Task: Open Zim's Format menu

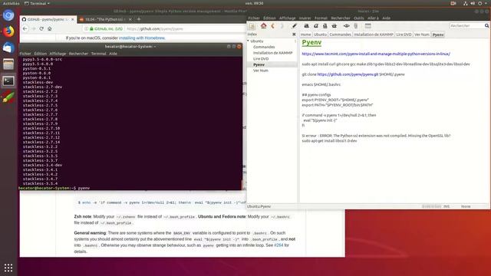Action: [x=321, y=18]
